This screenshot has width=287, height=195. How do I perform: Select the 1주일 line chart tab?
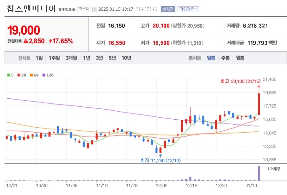pos(54,58)
